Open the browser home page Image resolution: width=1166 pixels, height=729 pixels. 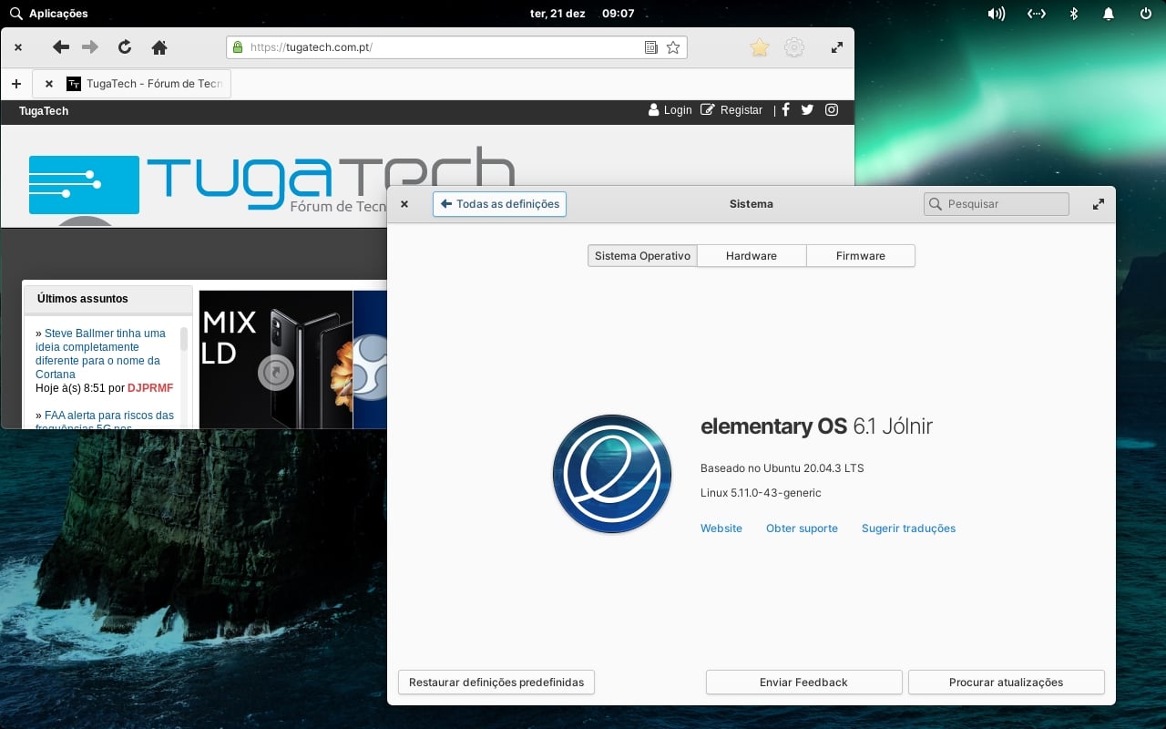[x=159, y=47]
